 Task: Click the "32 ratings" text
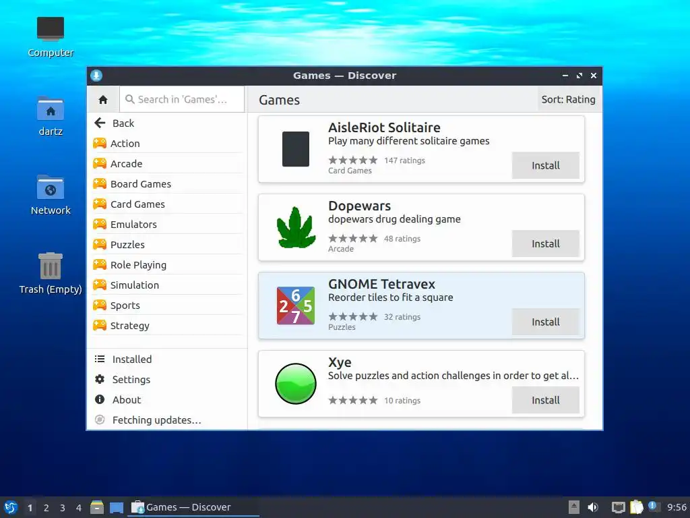(402, 317)
